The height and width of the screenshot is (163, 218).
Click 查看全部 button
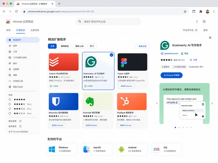[142, 46]
